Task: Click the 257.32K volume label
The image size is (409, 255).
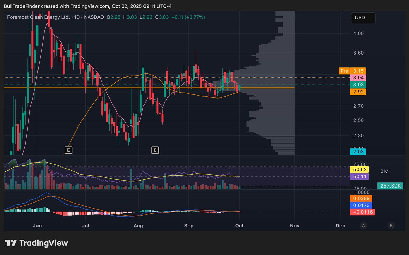Action: [x=390, y=186]
